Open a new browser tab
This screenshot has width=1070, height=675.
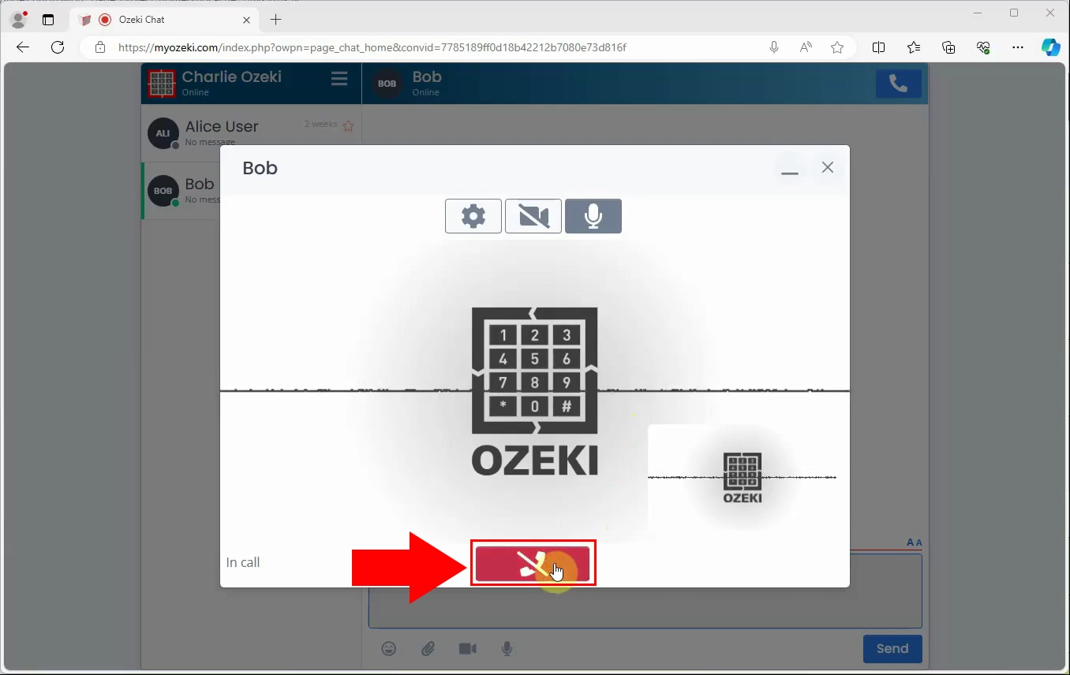[275, 20]
